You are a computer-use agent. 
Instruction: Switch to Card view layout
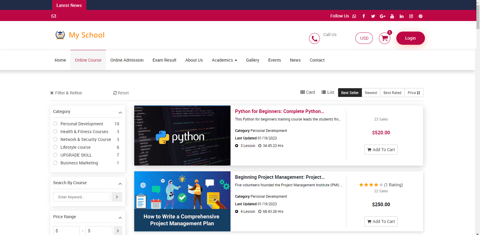click(308, 93)
